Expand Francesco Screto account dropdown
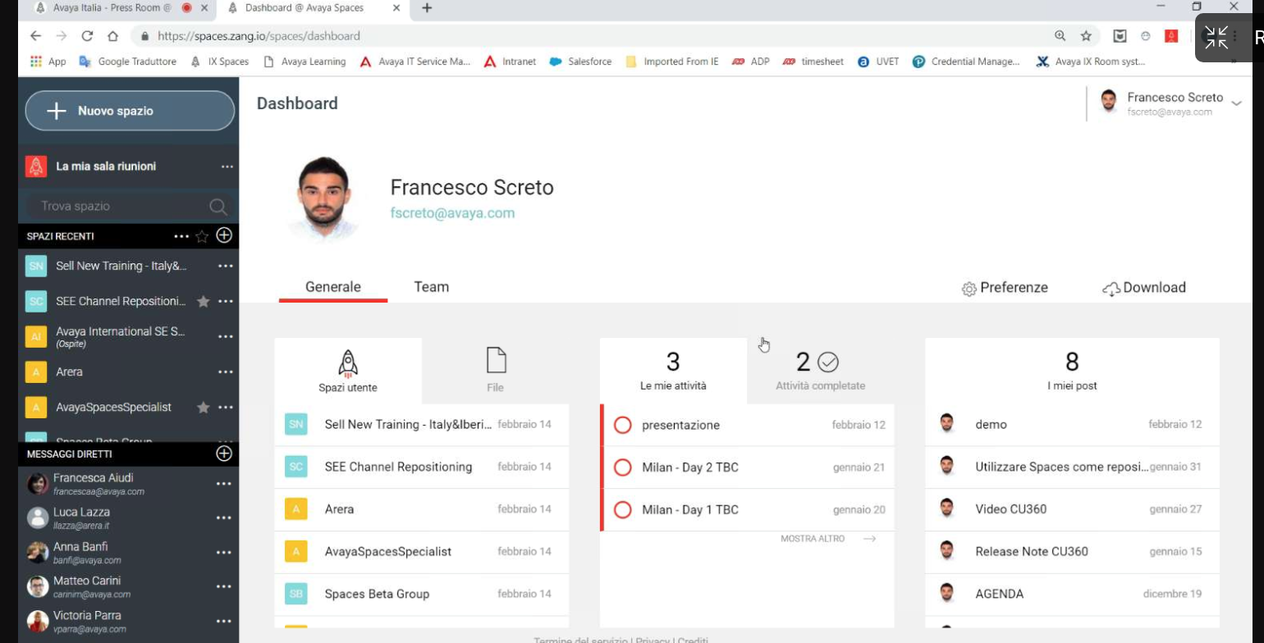 pos(1236,103)
